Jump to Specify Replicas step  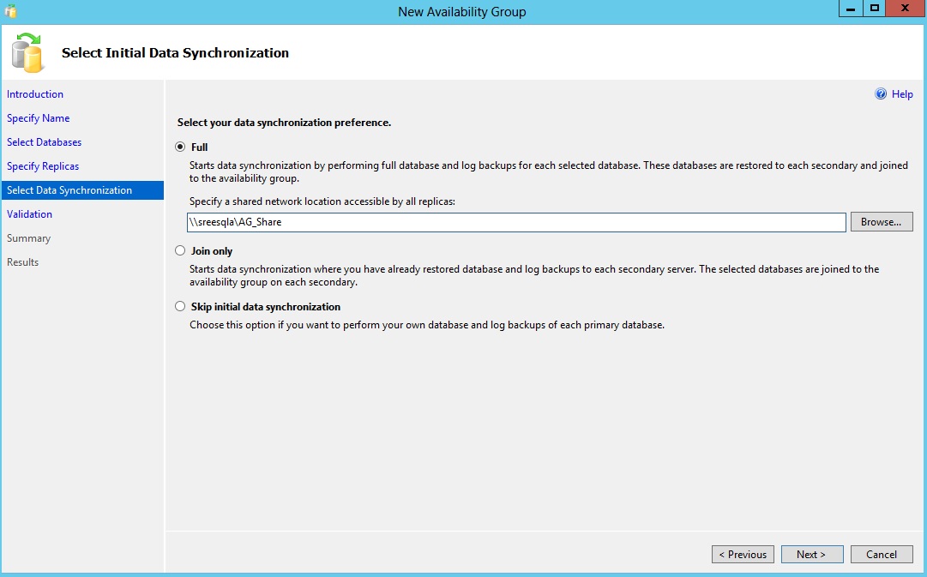tap(43, 166)
